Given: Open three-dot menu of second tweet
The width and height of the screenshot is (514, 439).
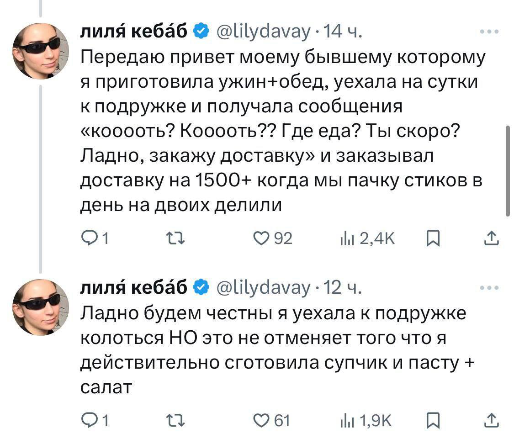Looking at the screenshot, I should coord(489,288).
